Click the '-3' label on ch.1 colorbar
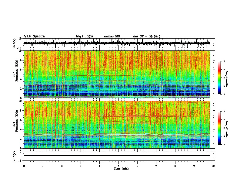 (224, 61)
